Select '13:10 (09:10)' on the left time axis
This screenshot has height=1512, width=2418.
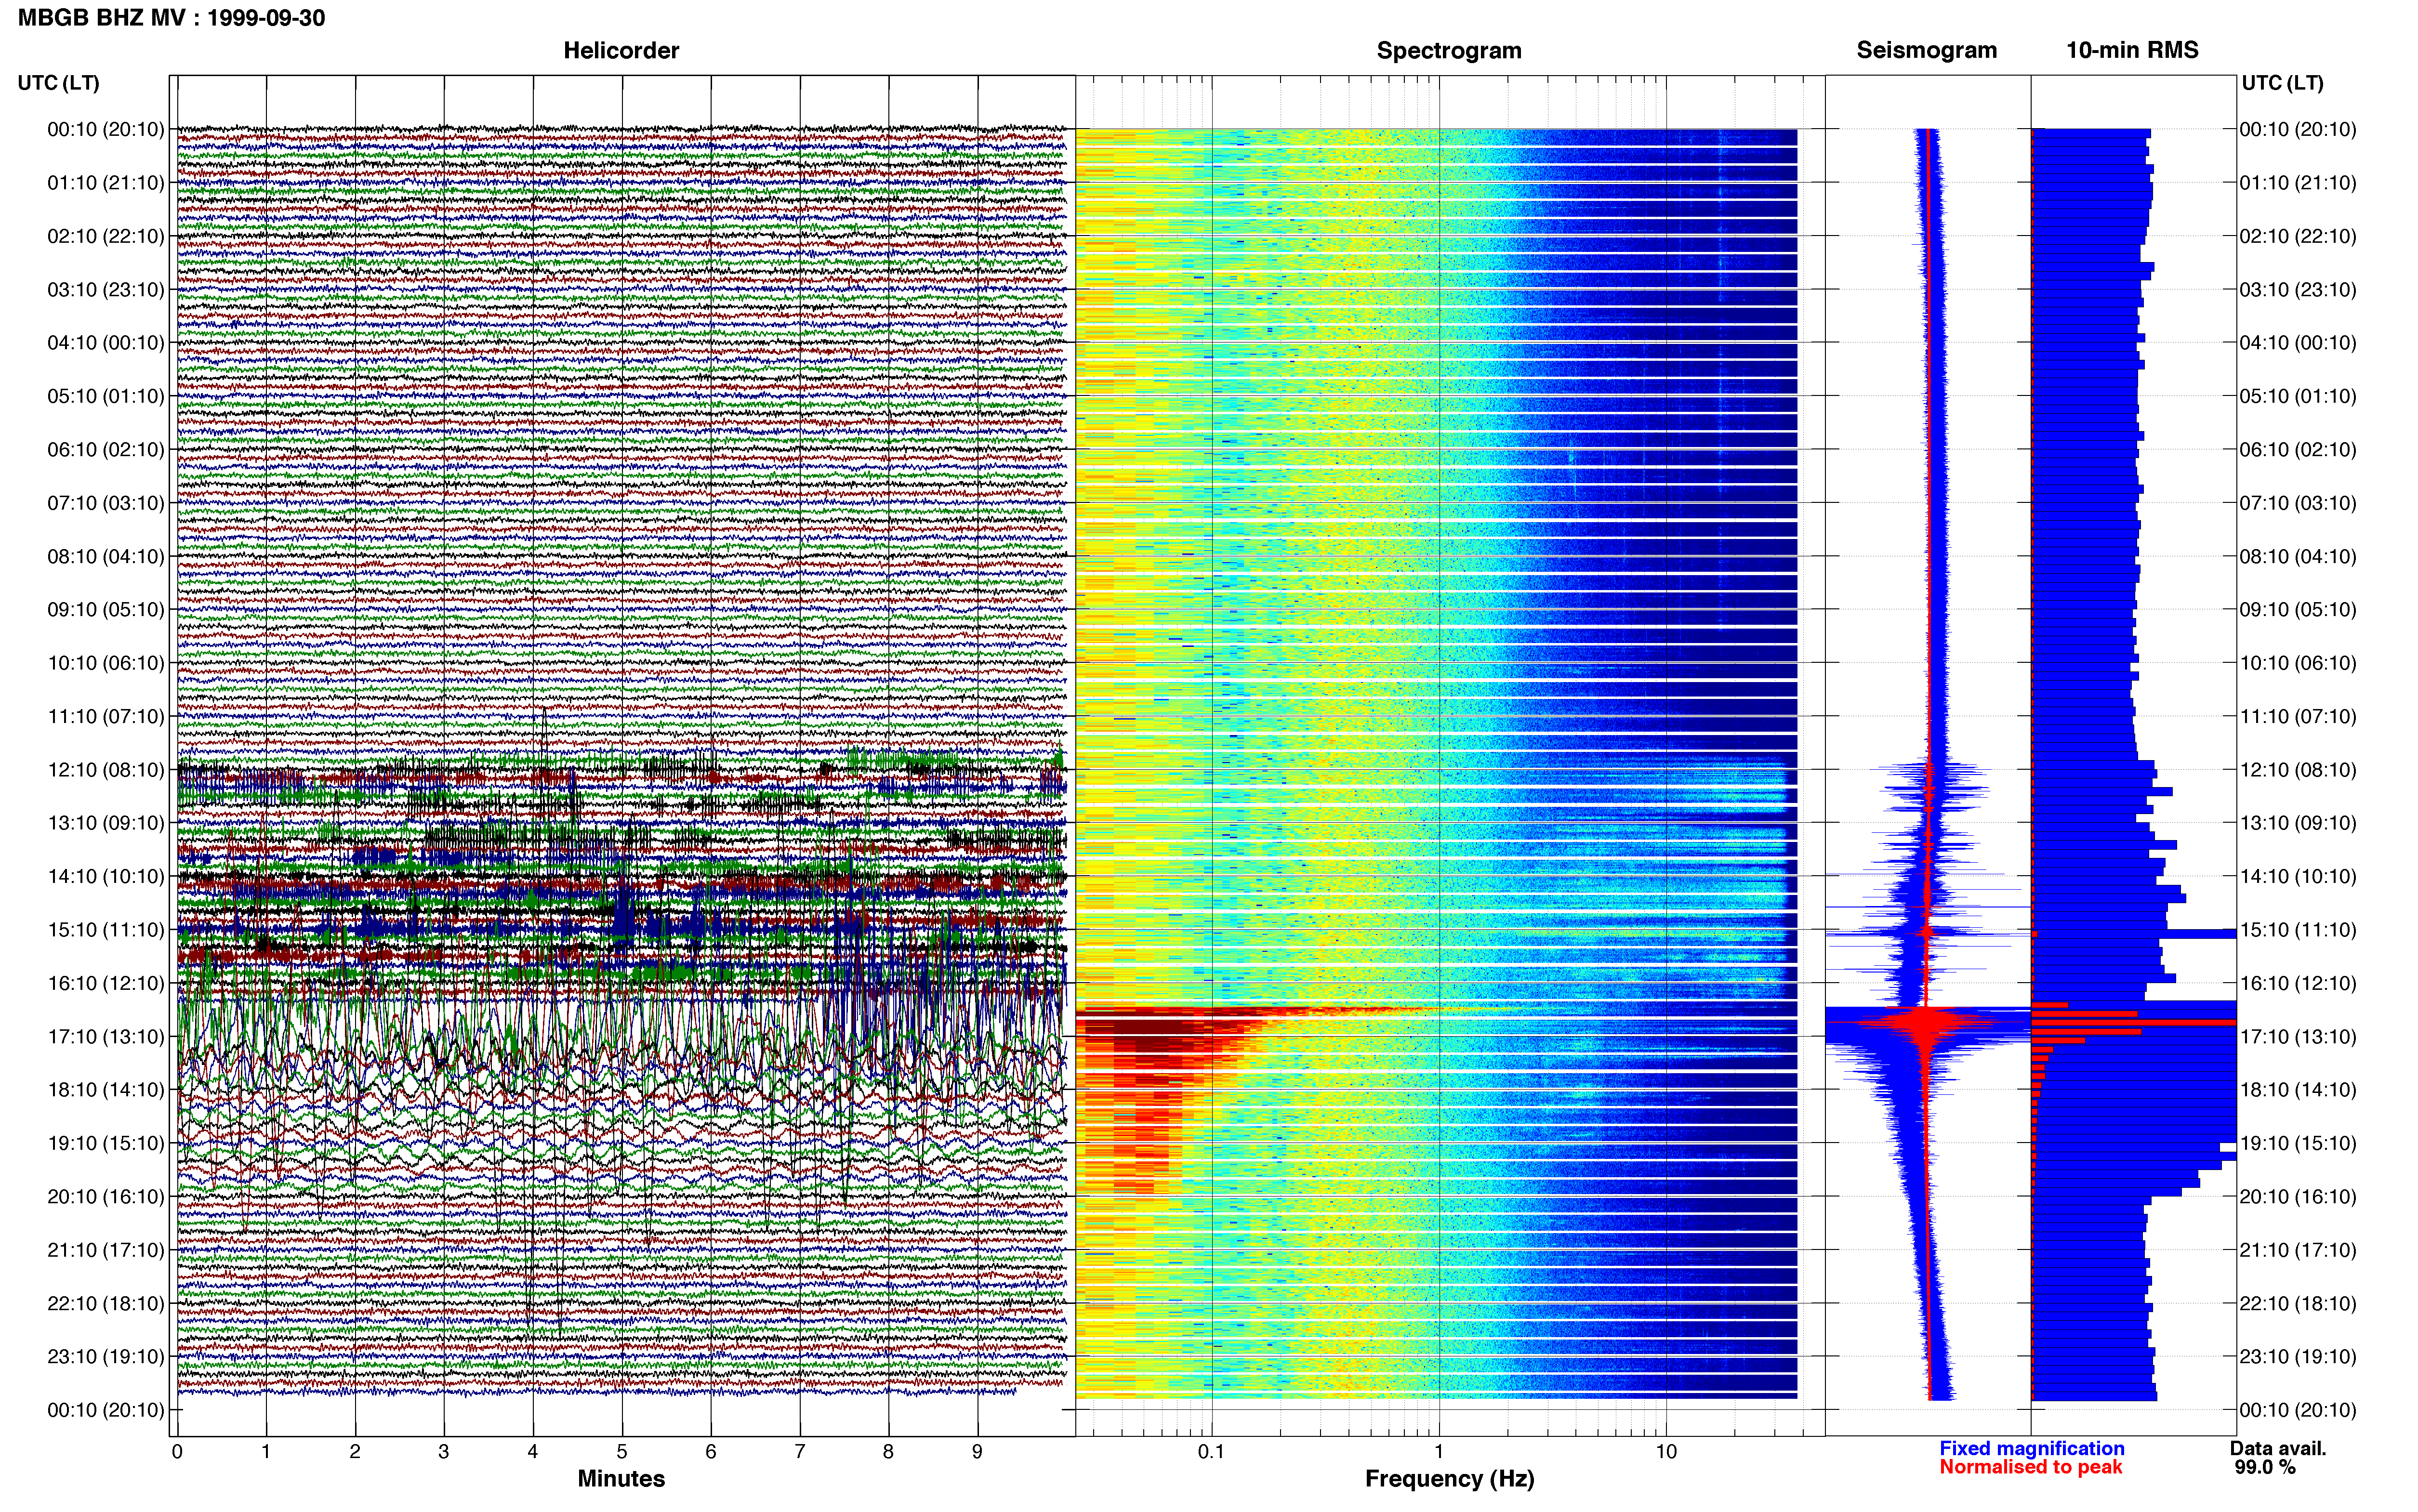tap(106, 823)
